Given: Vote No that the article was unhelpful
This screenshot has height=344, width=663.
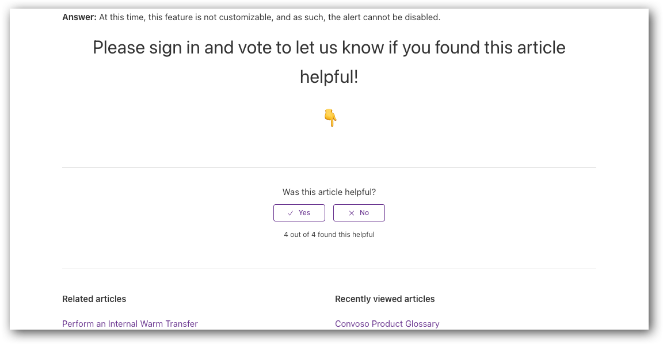Looking at the screenshot, I should point(359,212).
